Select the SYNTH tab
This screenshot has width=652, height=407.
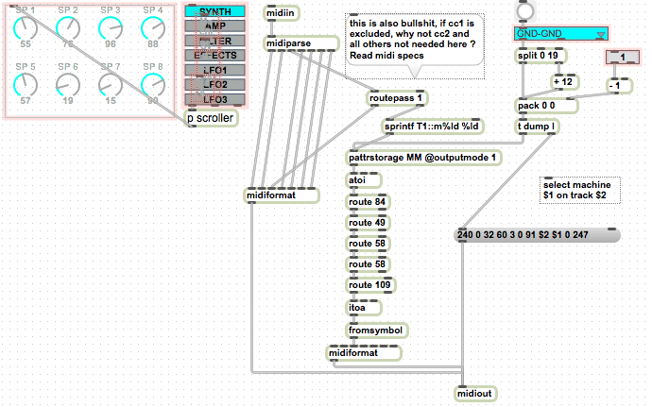[x=214, y=11]
